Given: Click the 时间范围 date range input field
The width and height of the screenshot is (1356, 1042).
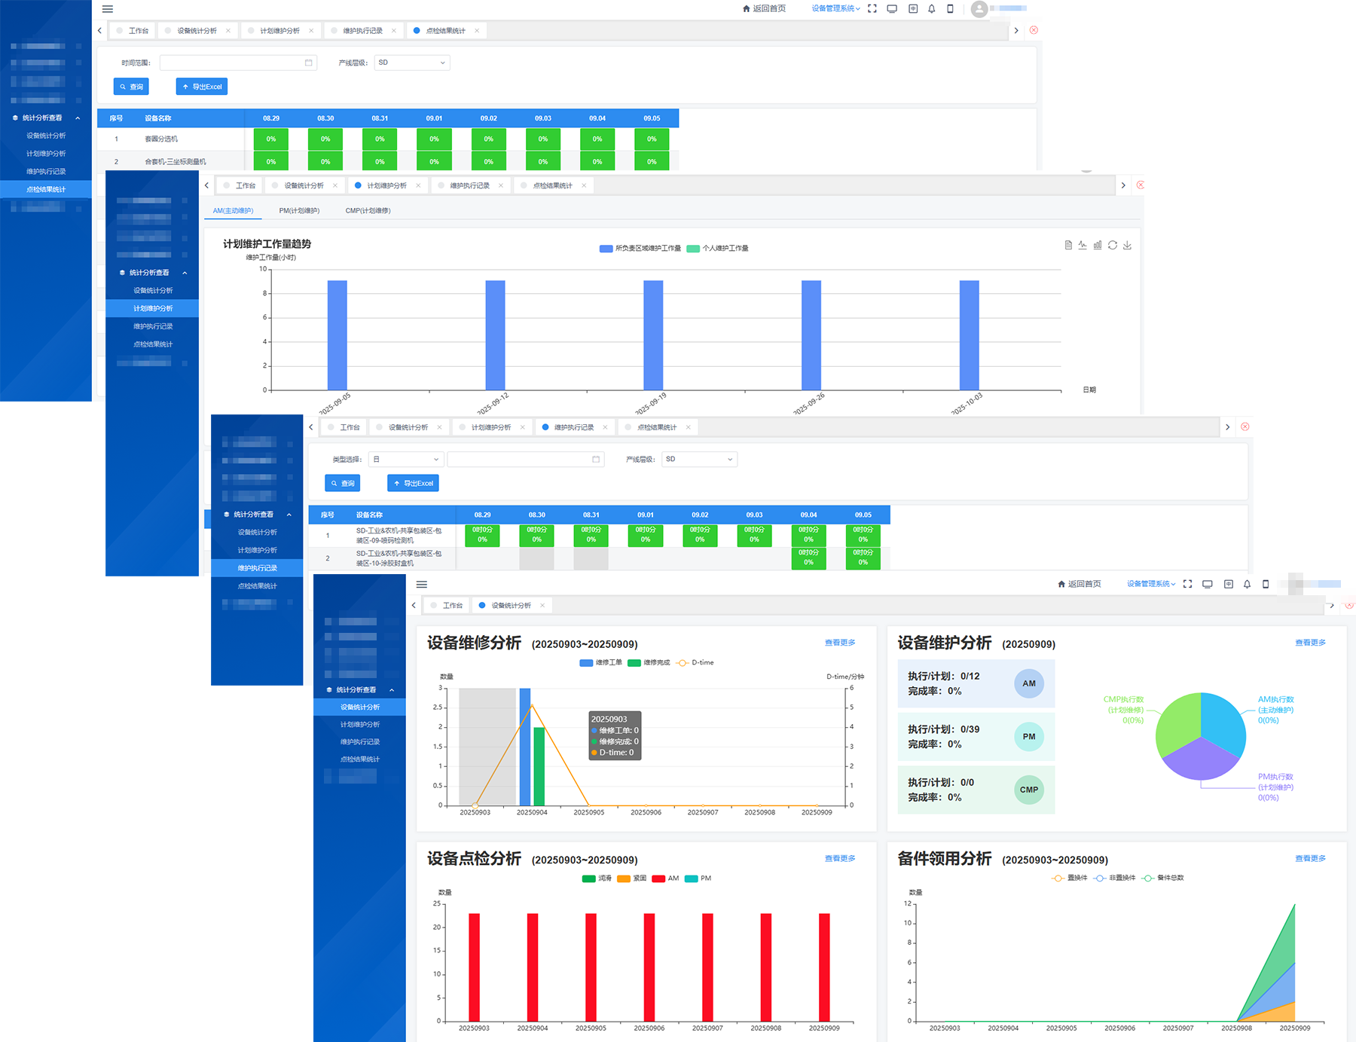Looking at the screenshot, I should (x=232, y=63).
